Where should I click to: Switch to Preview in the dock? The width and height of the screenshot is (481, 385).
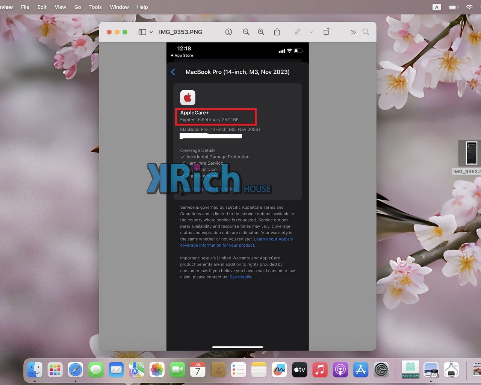(x=431, y=370)
